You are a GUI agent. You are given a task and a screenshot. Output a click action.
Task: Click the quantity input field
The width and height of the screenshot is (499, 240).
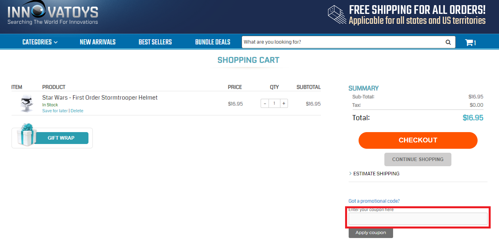pyautogui.click(x=274, y=104)
